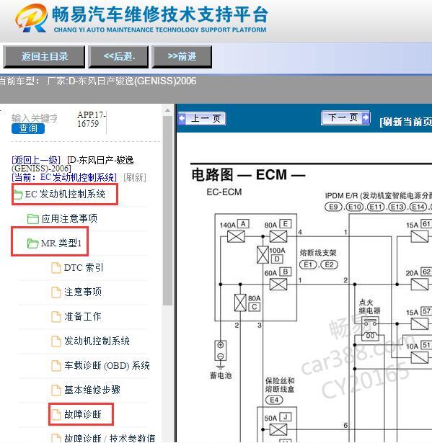Open the 准备工作 document
Viewport: 432px width, 443px height.
[x=83, y=316]
